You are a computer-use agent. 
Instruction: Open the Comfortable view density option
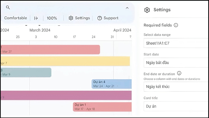tap(15, 18)
